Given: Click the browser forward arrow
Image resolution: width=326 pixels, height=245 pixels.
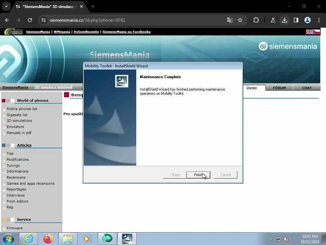Looking at the screenshot, I should point(18,20).
